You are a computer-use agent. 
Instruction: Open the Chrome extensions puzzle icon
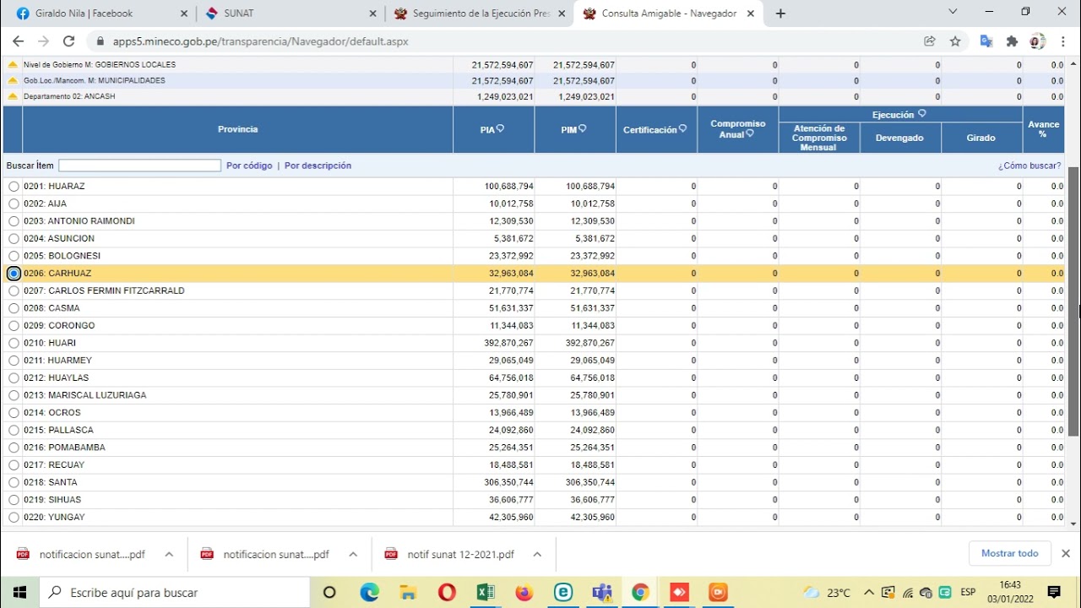tap(1012, 41)
